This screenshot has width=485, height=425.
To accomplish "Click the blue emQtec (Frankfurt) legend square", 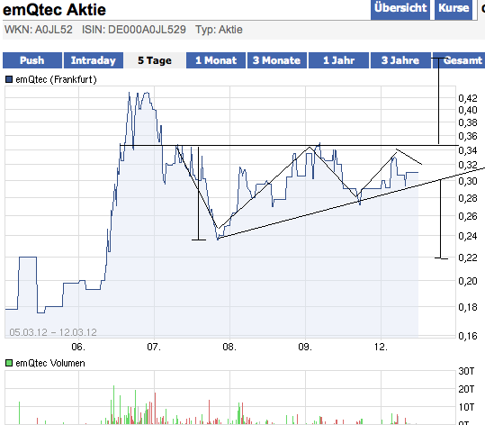I will [x=9, y=79].
